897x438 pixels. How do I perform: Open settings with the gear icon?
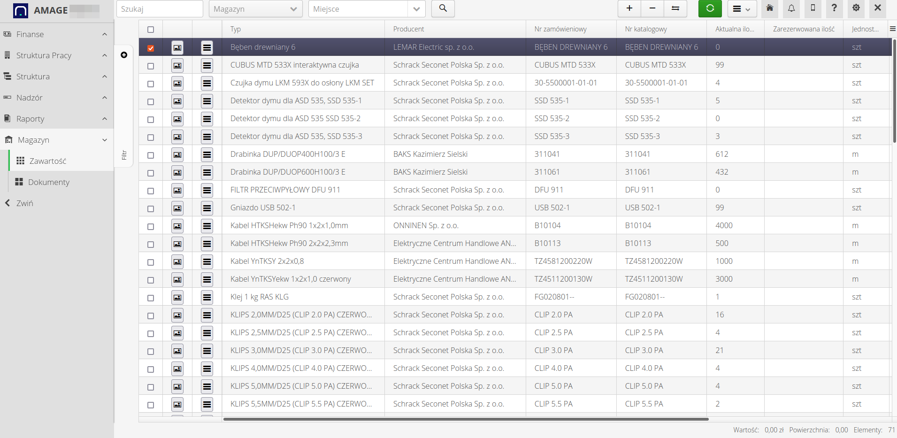point(856,8)
